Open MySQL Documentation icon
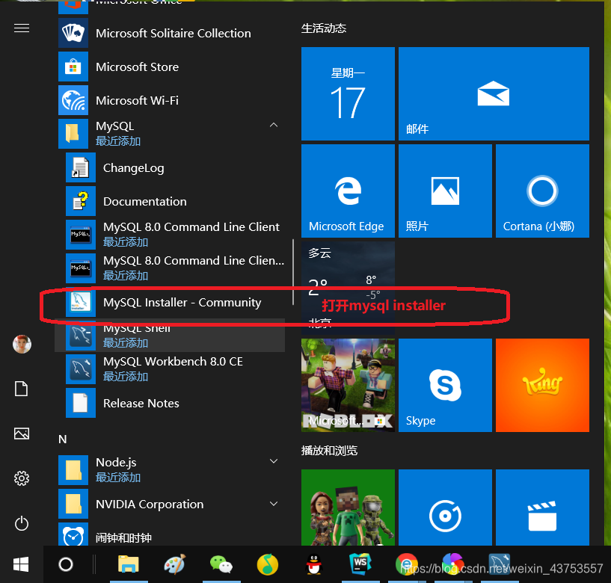This screenshot has height=583, width=611. pos(81,201)
